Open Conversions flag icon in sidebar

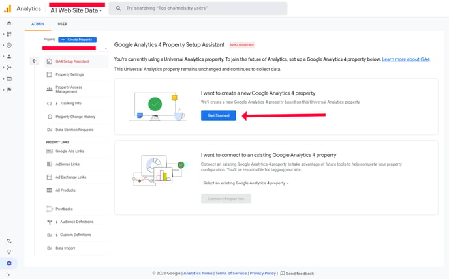click(9, 89)
